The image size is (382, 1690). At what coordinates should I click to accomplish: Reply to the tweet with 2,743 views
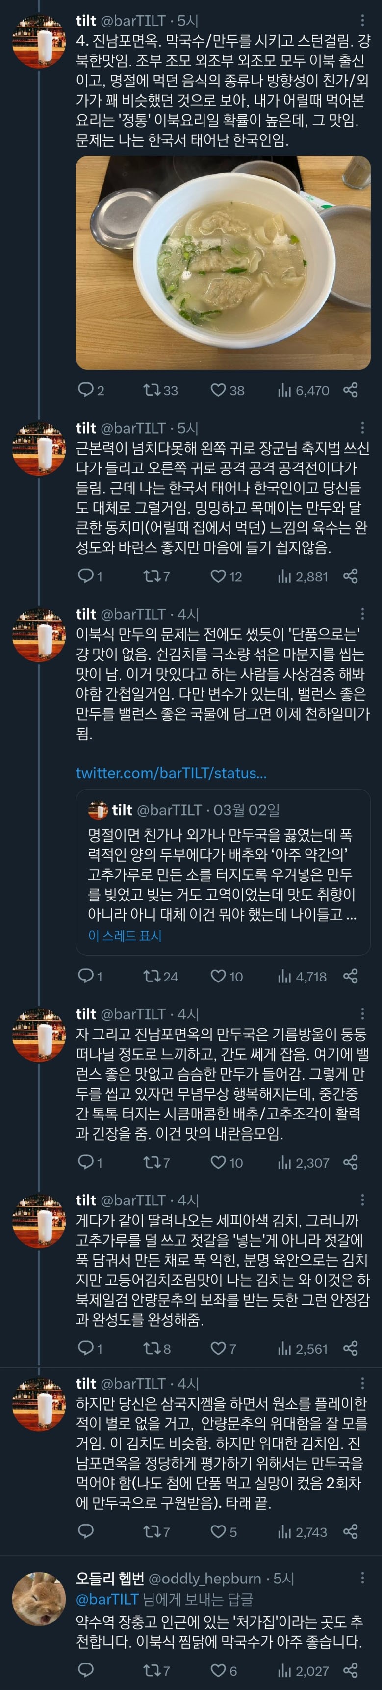click(86, 1532)
